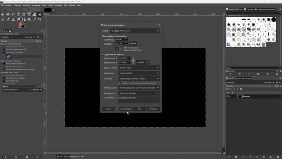Toggle fill transparent areas checkbox

(4, 75)
